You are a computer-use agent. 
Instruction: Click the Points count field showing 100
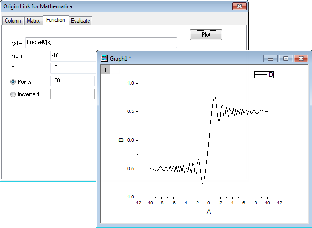[x=72, y=81]
